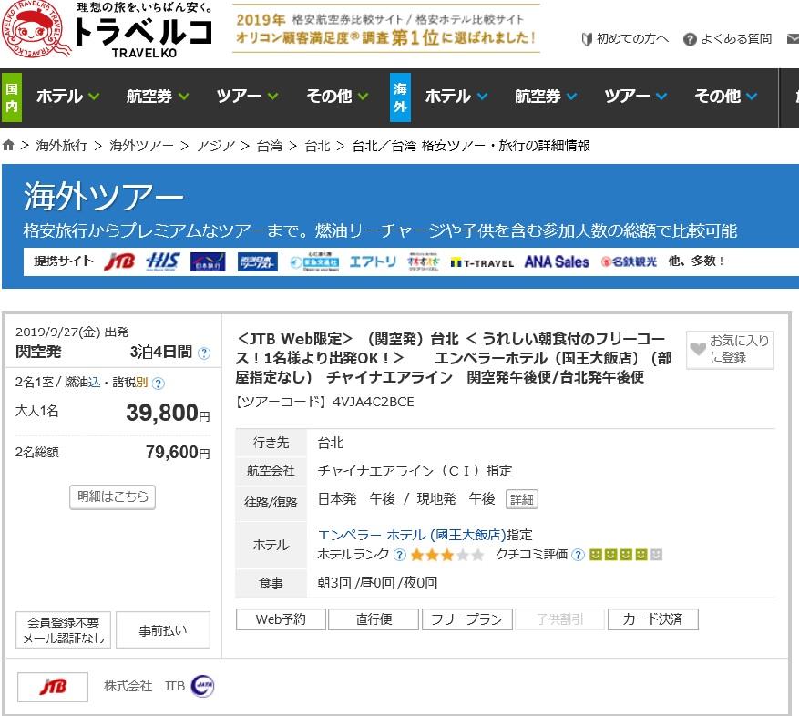Screen dimensions: 799x716
Task: Open the 明細はこちら price details button
Action: pyautogui.click(x=112, y=496)
